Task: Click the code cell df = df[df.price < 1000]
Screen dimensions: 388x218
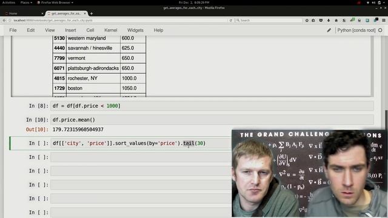Action: [x=212, y=106]
